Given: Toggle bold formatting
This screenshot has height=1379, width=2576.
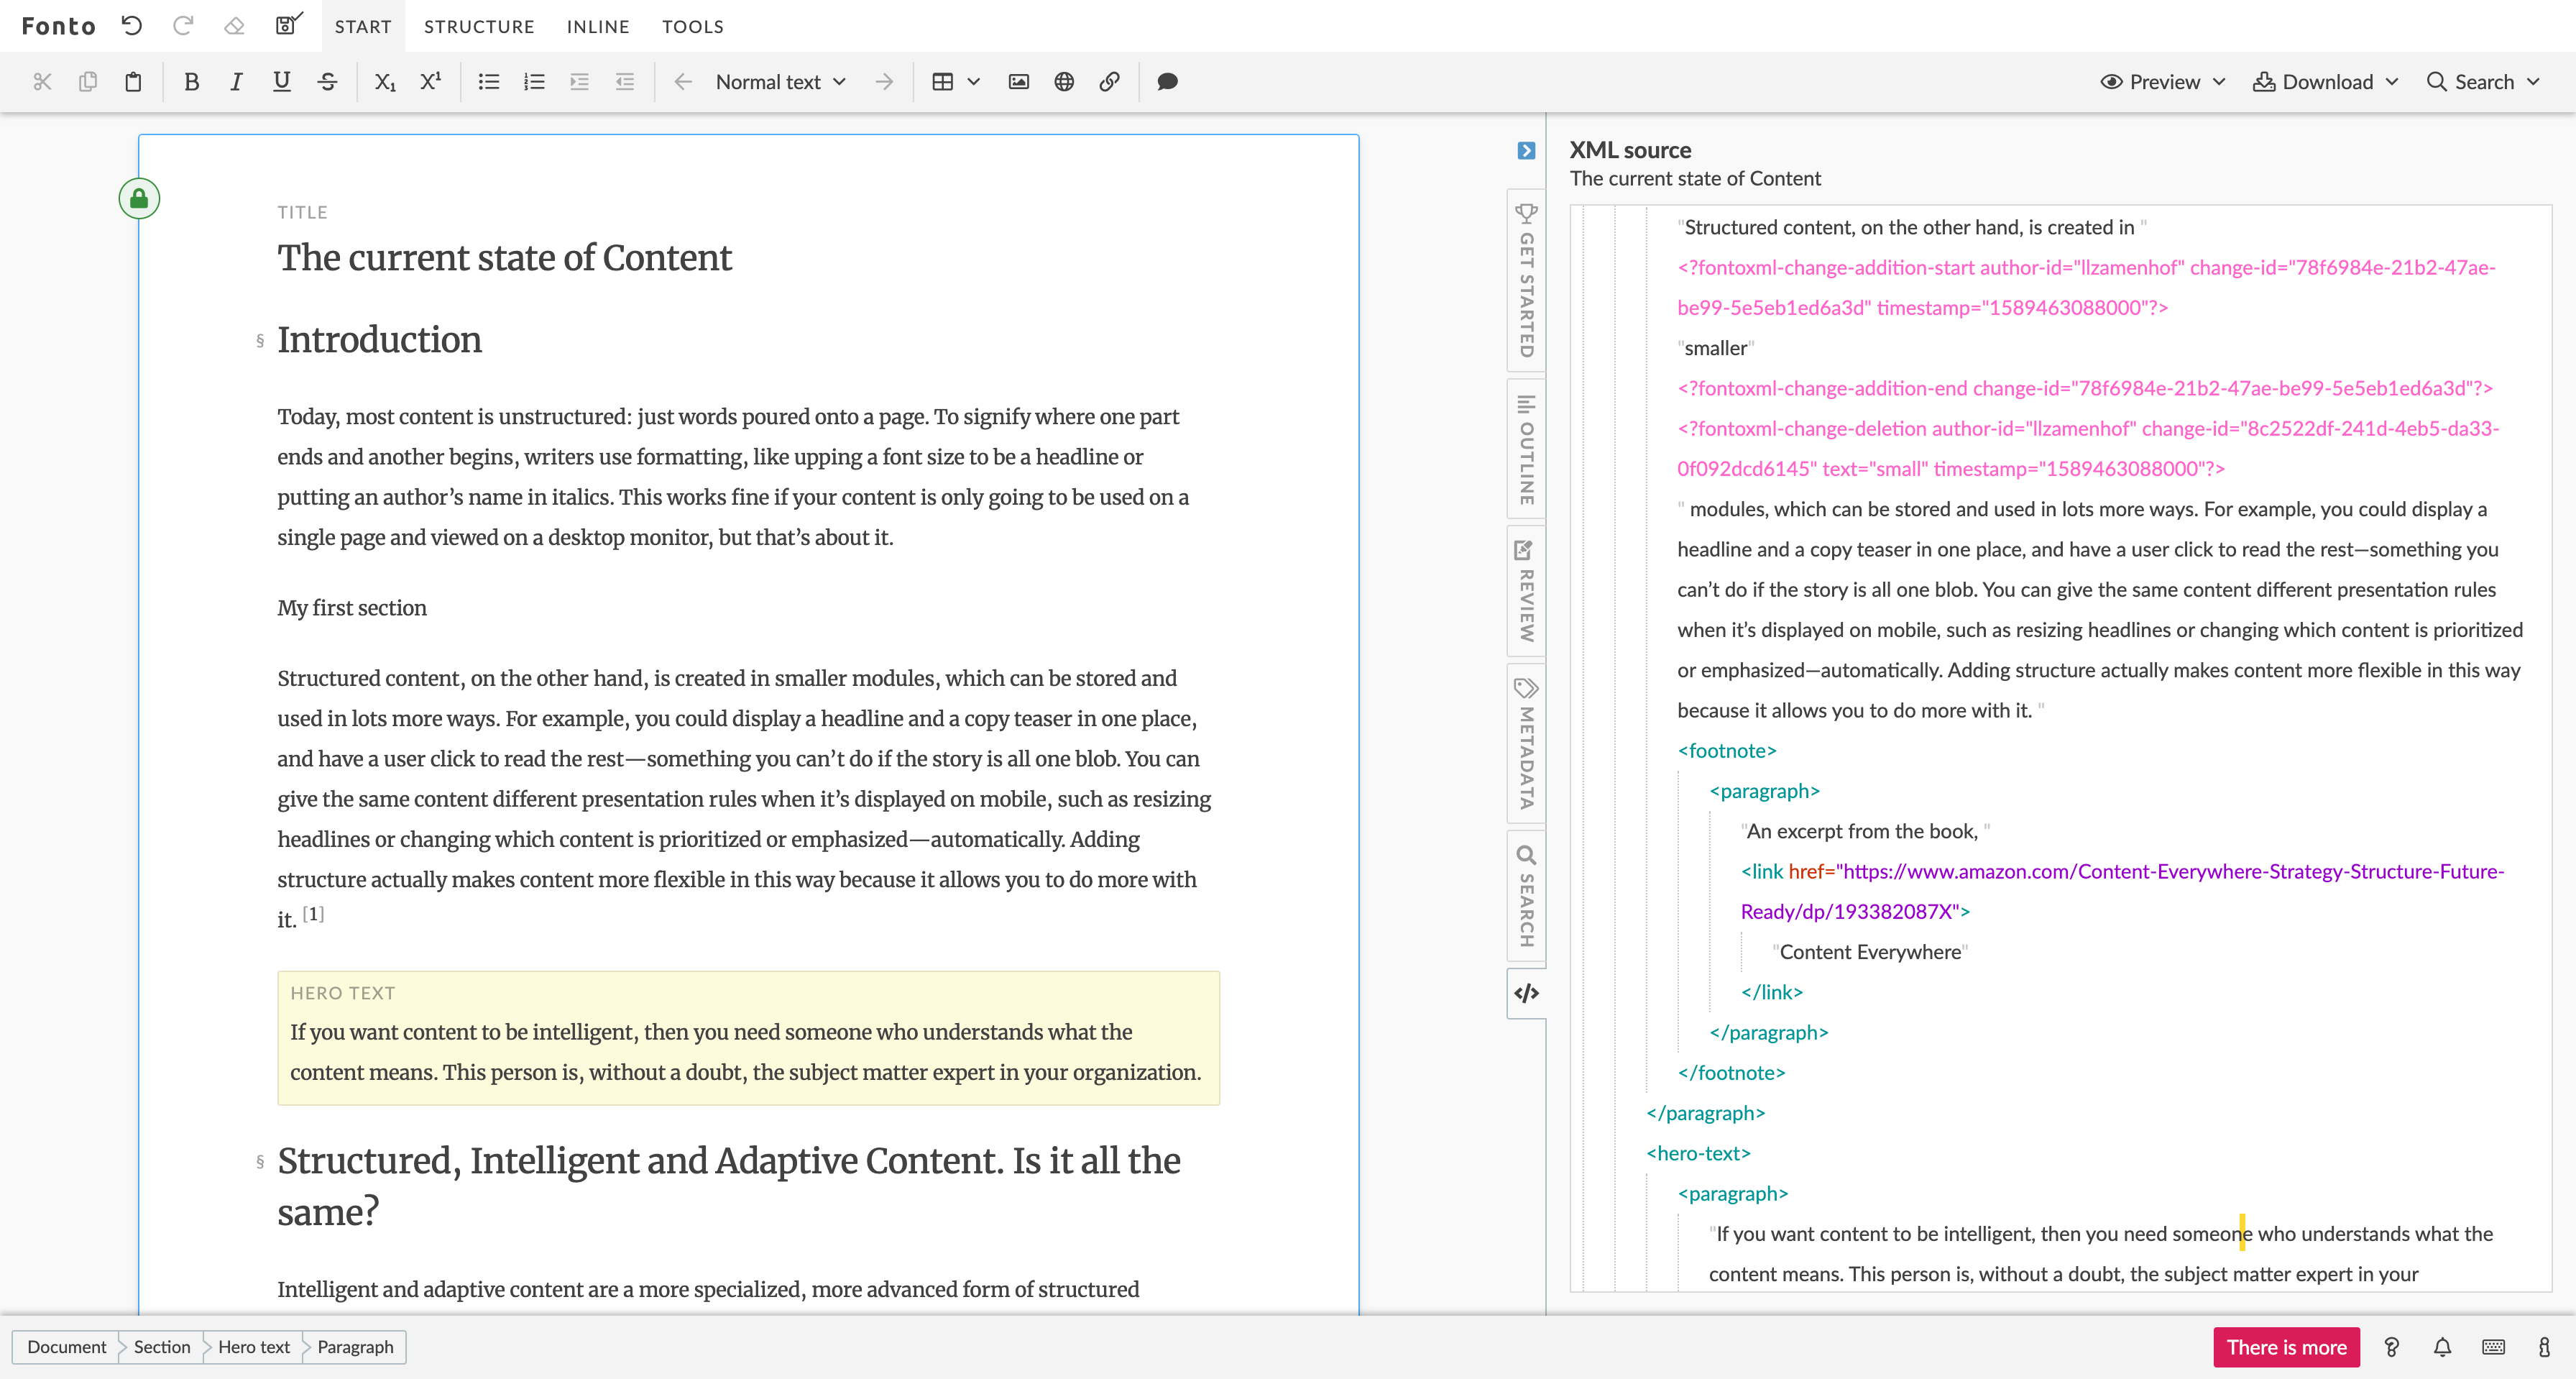Looking at the screenshot, I should tap(191, 82).
